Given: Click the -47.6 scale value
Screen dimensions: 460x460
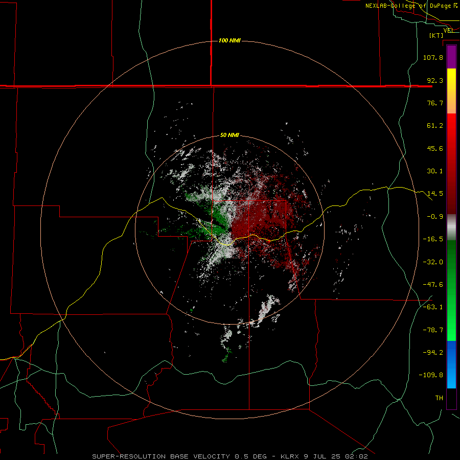Looking at the screenshot, I should tap(433, 285).
